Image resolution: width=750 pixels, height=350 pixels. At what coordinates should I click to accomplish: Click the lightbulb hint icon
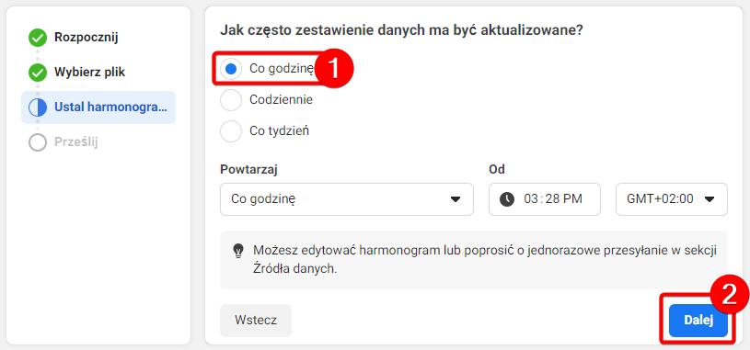[x=237, y=251]
